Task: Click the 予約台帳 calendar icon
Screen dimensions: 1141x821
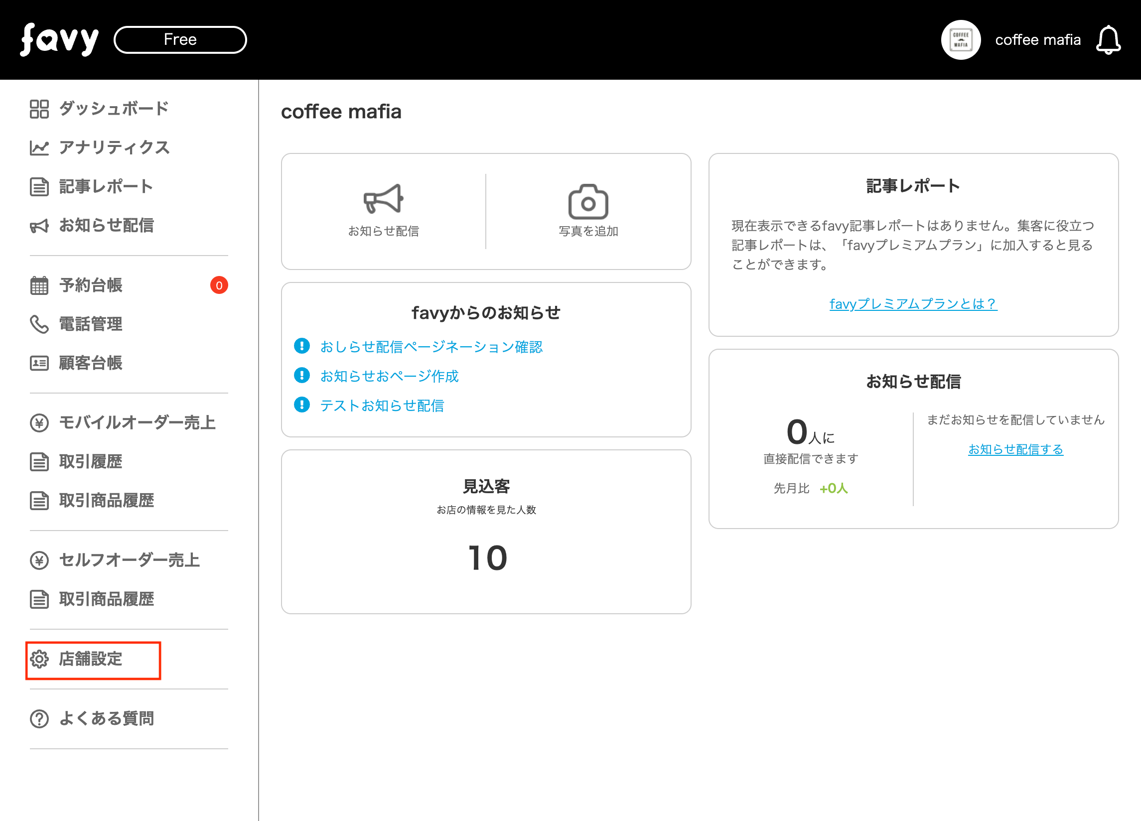Action: tap(39, 286)
